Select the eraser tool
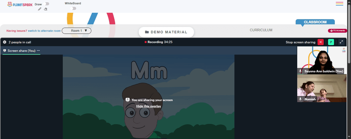Screen dimensions: 351x139 (46, 9)
